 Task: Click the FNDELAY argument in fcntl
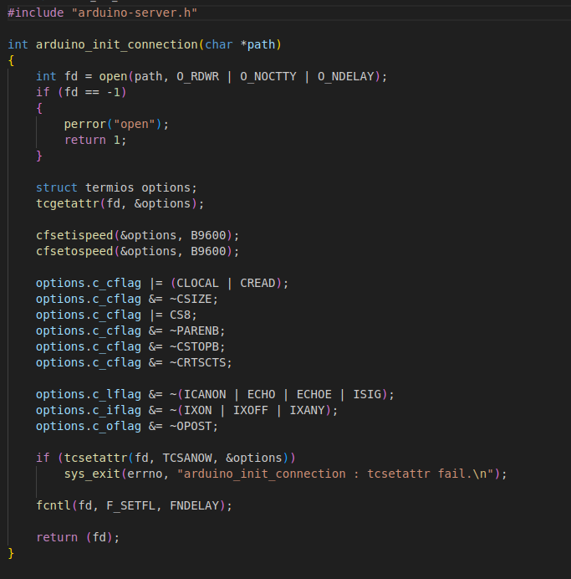coord(195,505)
